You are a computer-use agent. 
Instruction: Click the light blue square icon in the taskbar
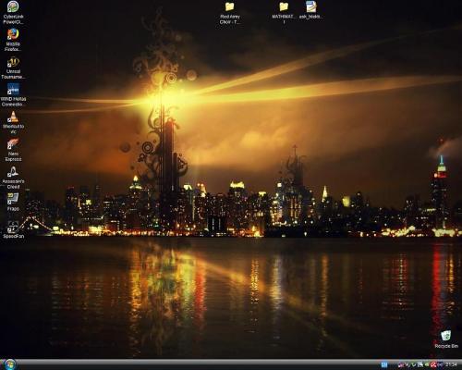384,365
